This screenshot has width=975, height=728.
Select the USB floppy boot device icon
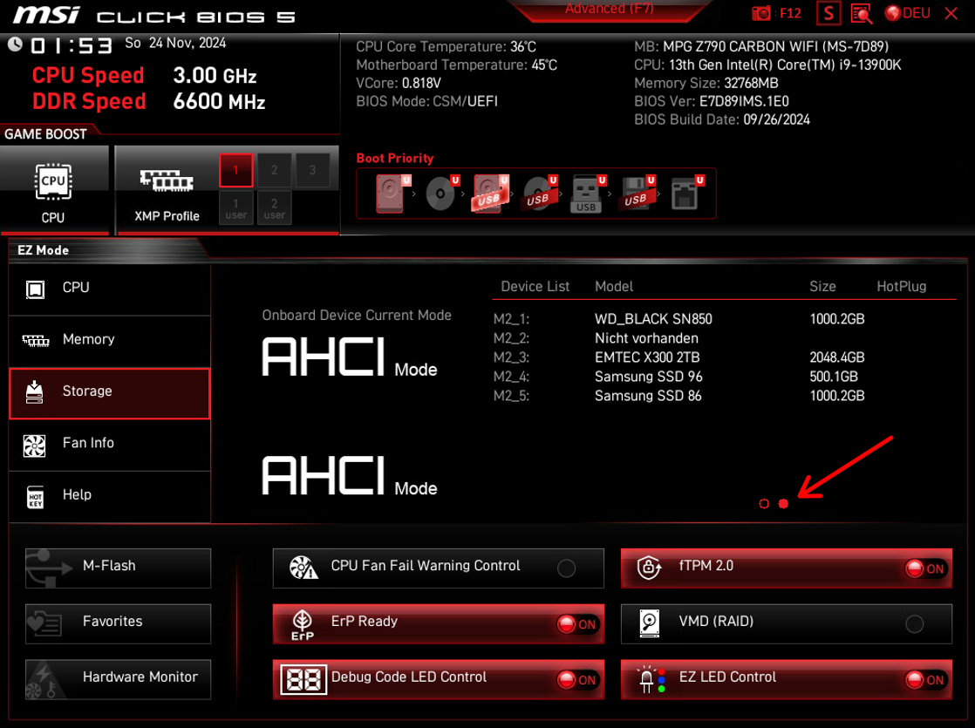click(637, 194)
